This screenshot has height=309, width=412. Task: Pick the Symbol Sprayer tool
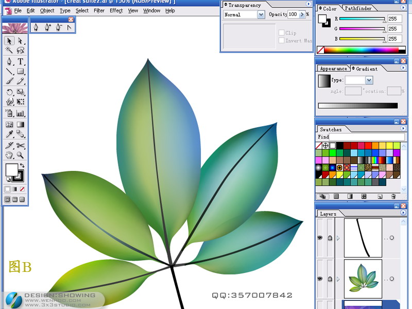point(9,113)
